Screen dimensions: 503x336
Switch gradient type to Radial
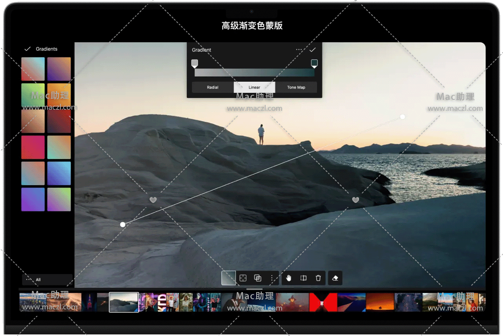coord(213,87)
